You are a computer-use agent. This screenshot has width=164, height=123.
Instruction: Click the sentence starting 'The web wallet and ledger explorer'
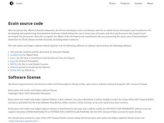coord(70,46)
